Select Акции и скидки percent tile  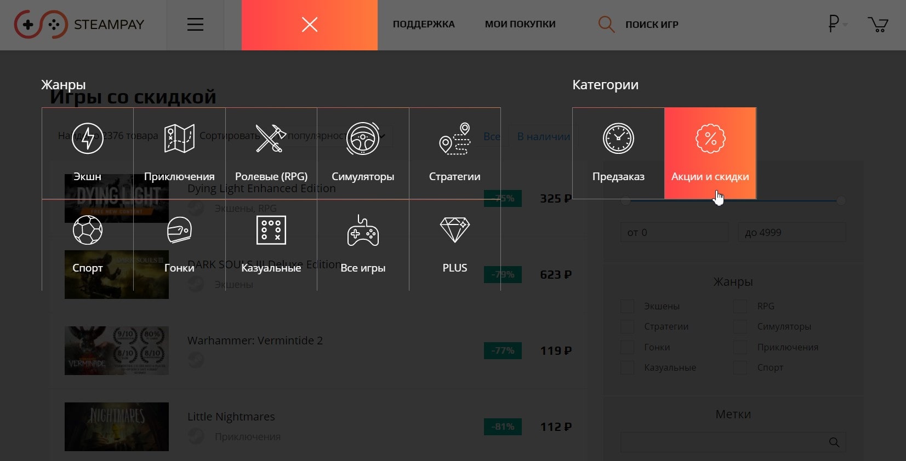coord(710,153)
